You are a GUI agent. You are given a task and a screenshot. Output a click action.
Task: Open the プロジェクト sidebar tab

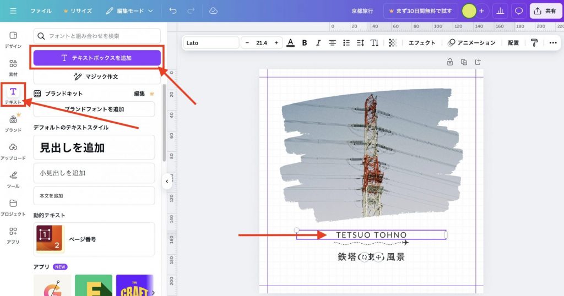pos(13,207)
